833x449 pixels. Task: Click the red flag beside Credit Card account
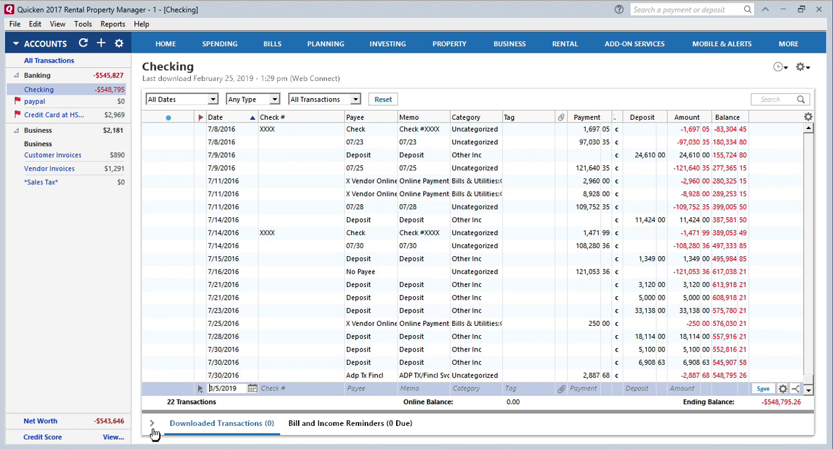pos(18,115)
